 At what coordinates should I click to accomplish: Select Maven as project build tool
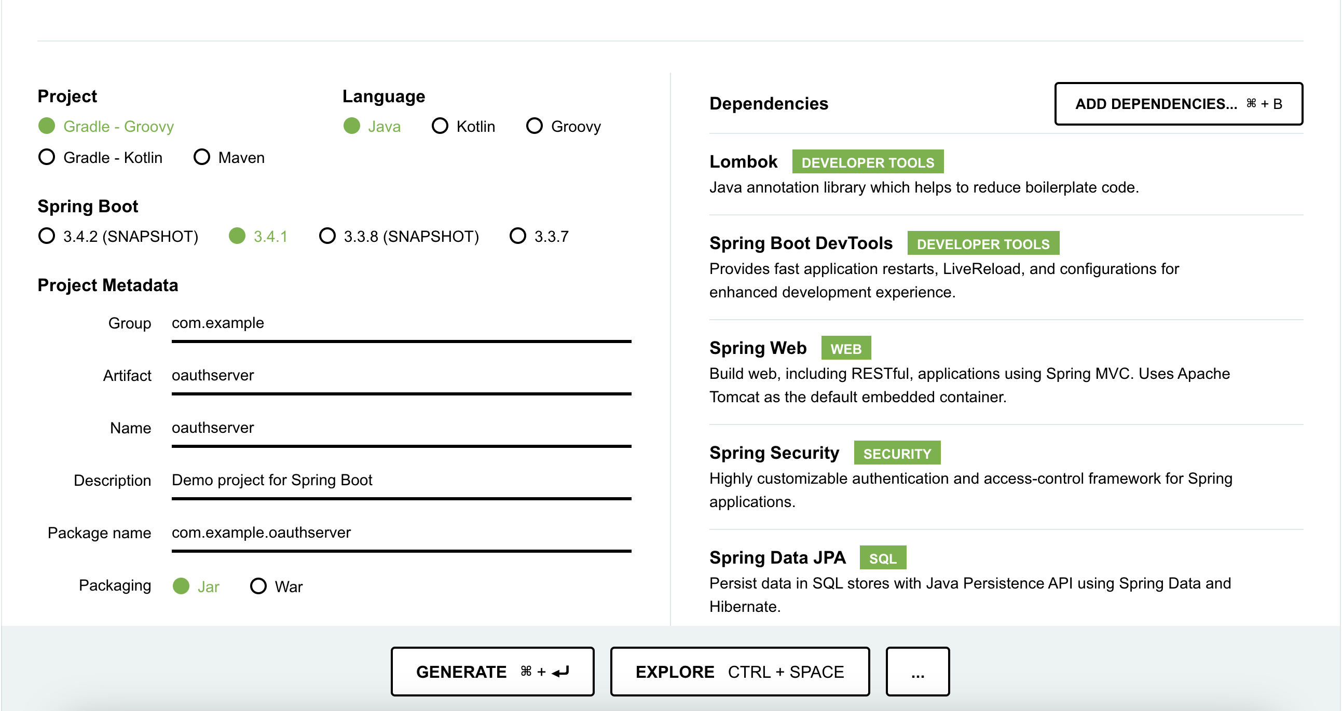(202, 157)
